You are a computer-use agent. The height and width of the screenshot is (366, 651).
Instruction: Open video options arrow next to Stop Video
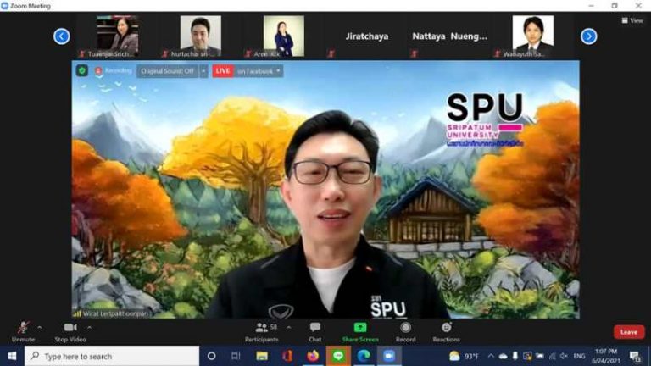[x=89, y=327]
